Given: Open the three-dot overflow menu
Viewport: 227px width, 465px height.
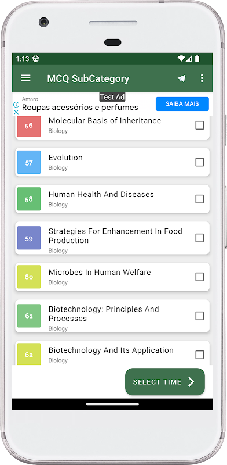Looking at the screenshot, I should tap(202, 78).
